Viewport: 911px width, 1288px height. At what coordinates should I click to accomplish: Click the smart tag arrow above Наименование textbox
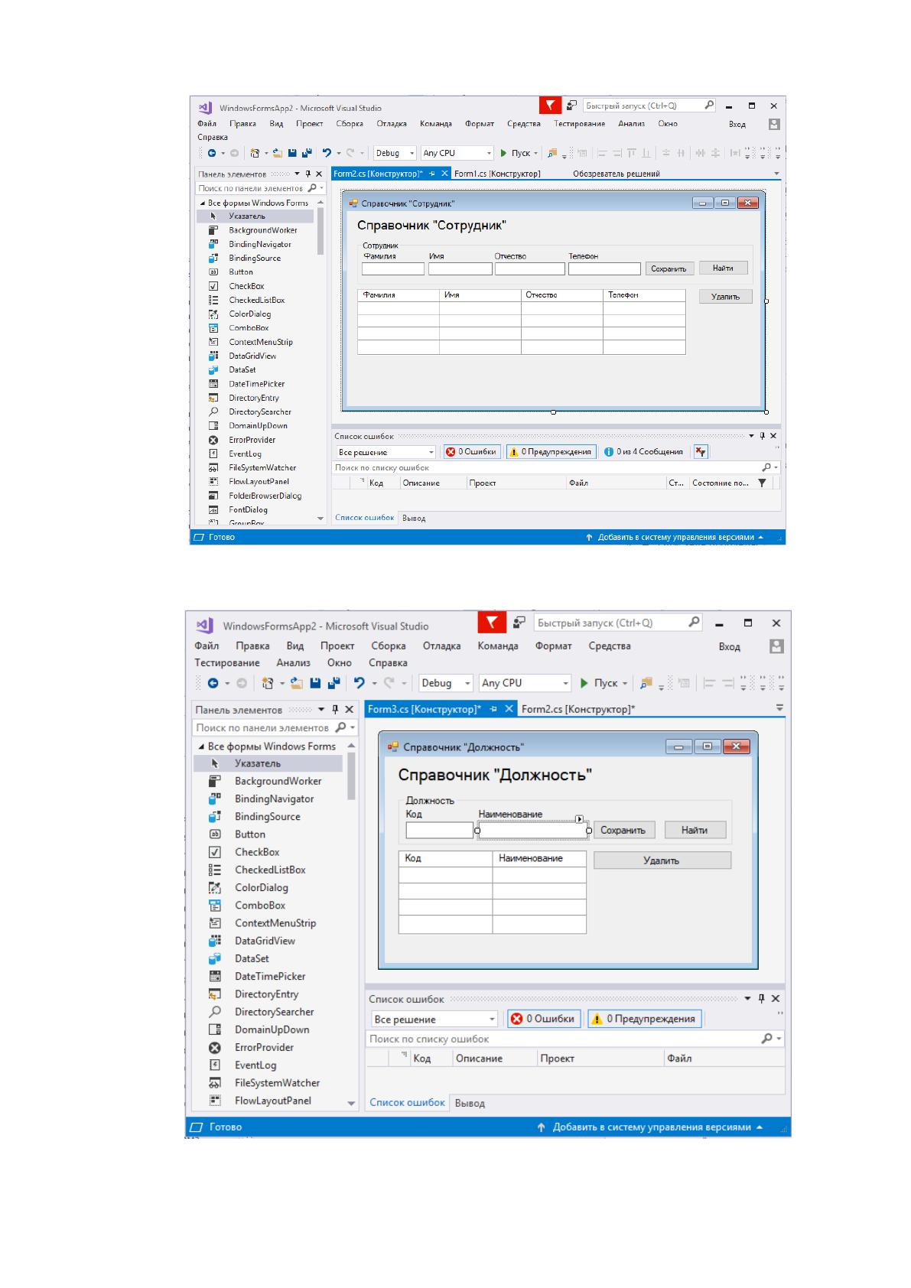[580, 819]
